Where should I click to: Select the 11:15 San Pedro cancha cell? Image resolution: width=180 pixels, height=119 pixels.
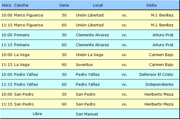(24, 104)
